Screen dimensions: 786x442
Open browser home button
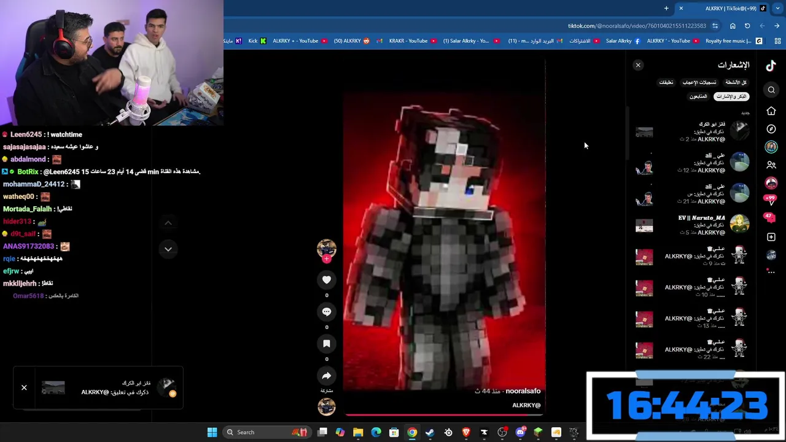point(733,26)
